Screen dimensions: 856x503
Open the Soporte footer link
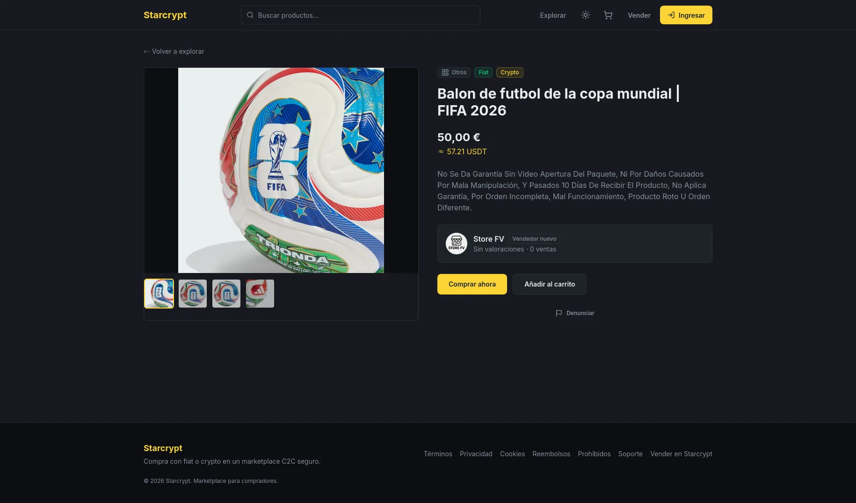click(x=630, y=454)
